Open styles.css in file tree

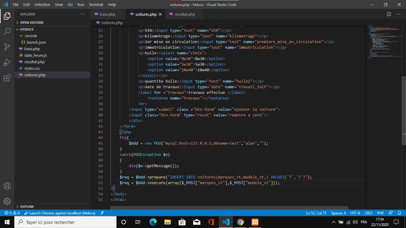coord(52,68)
